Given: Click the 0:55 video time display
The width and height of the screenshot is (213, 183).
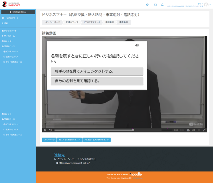Looking at the screenshot, I should point(176,130).
